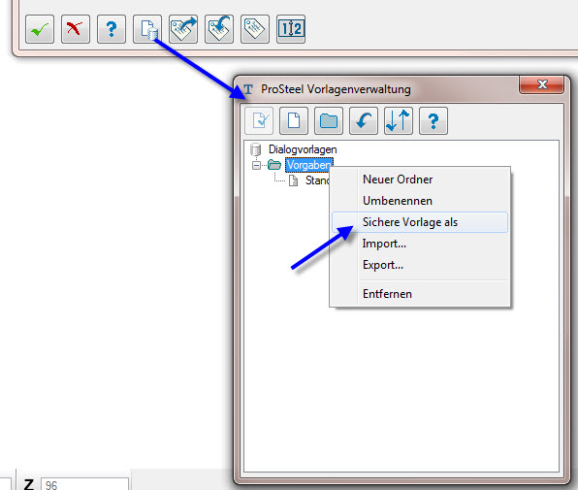The image size is (578, 490).
Task: Click the 1|2 numbering icon
Action: point(291,29)
